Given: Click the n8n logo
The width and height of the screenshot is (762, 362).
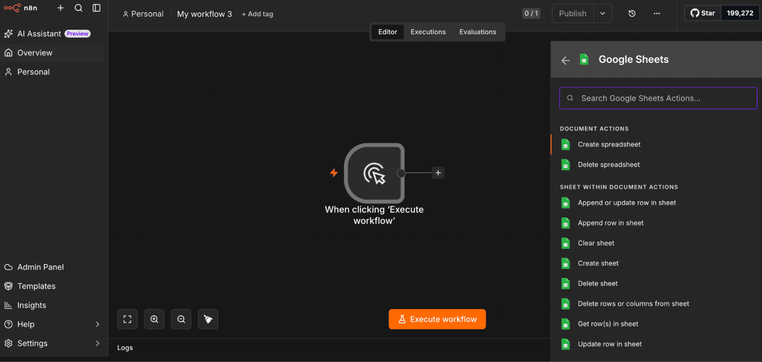Looking at the screenshot, I should (x=21, y=8).
